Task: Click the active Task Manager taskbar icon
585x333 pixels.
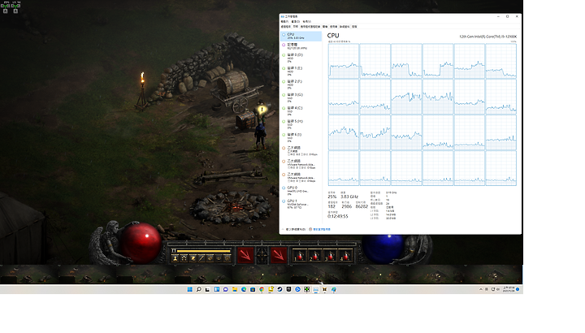Action: point(315,289)
